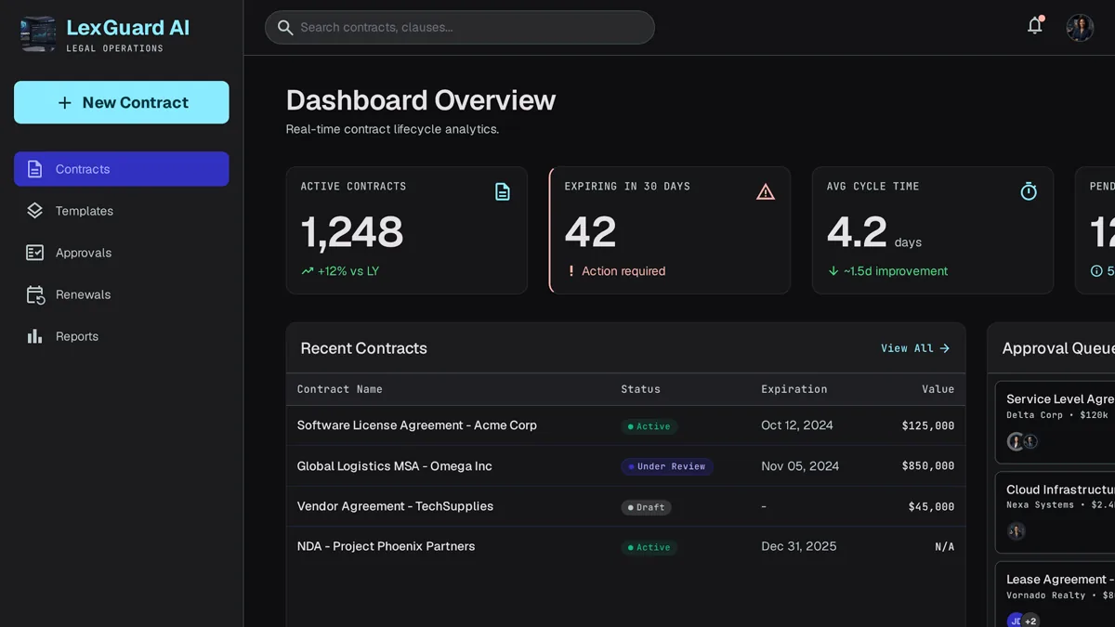Click approver avatar on Nexa Systems card
Viewport: 1115px width, 627px height.
[1016, 531]
